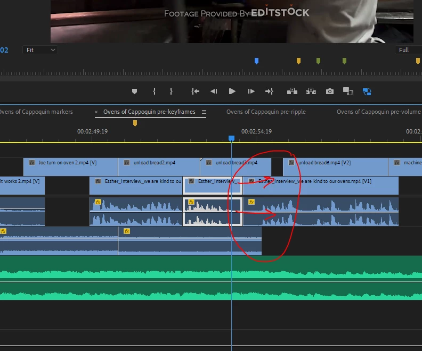Click the fx badge on Joe turn on oven 2.mp4
Image resolution: width=422 pixels, height=351 pixels.
[32, 163]
